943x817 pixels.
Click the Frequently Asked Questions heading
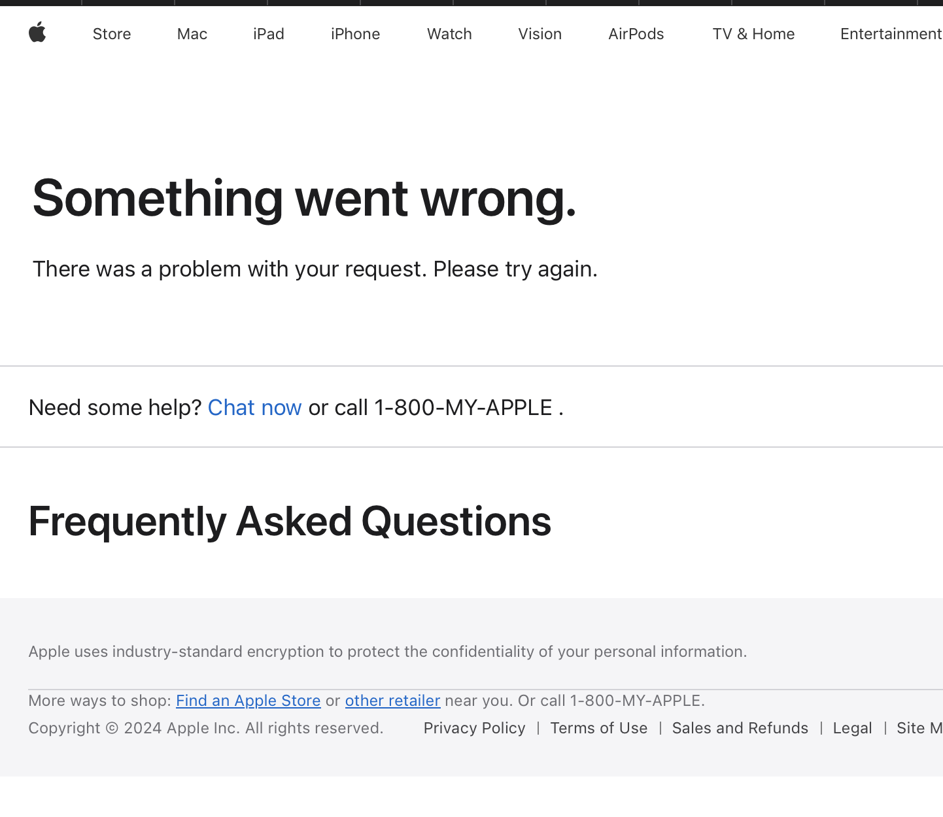[x=290, y=522]
